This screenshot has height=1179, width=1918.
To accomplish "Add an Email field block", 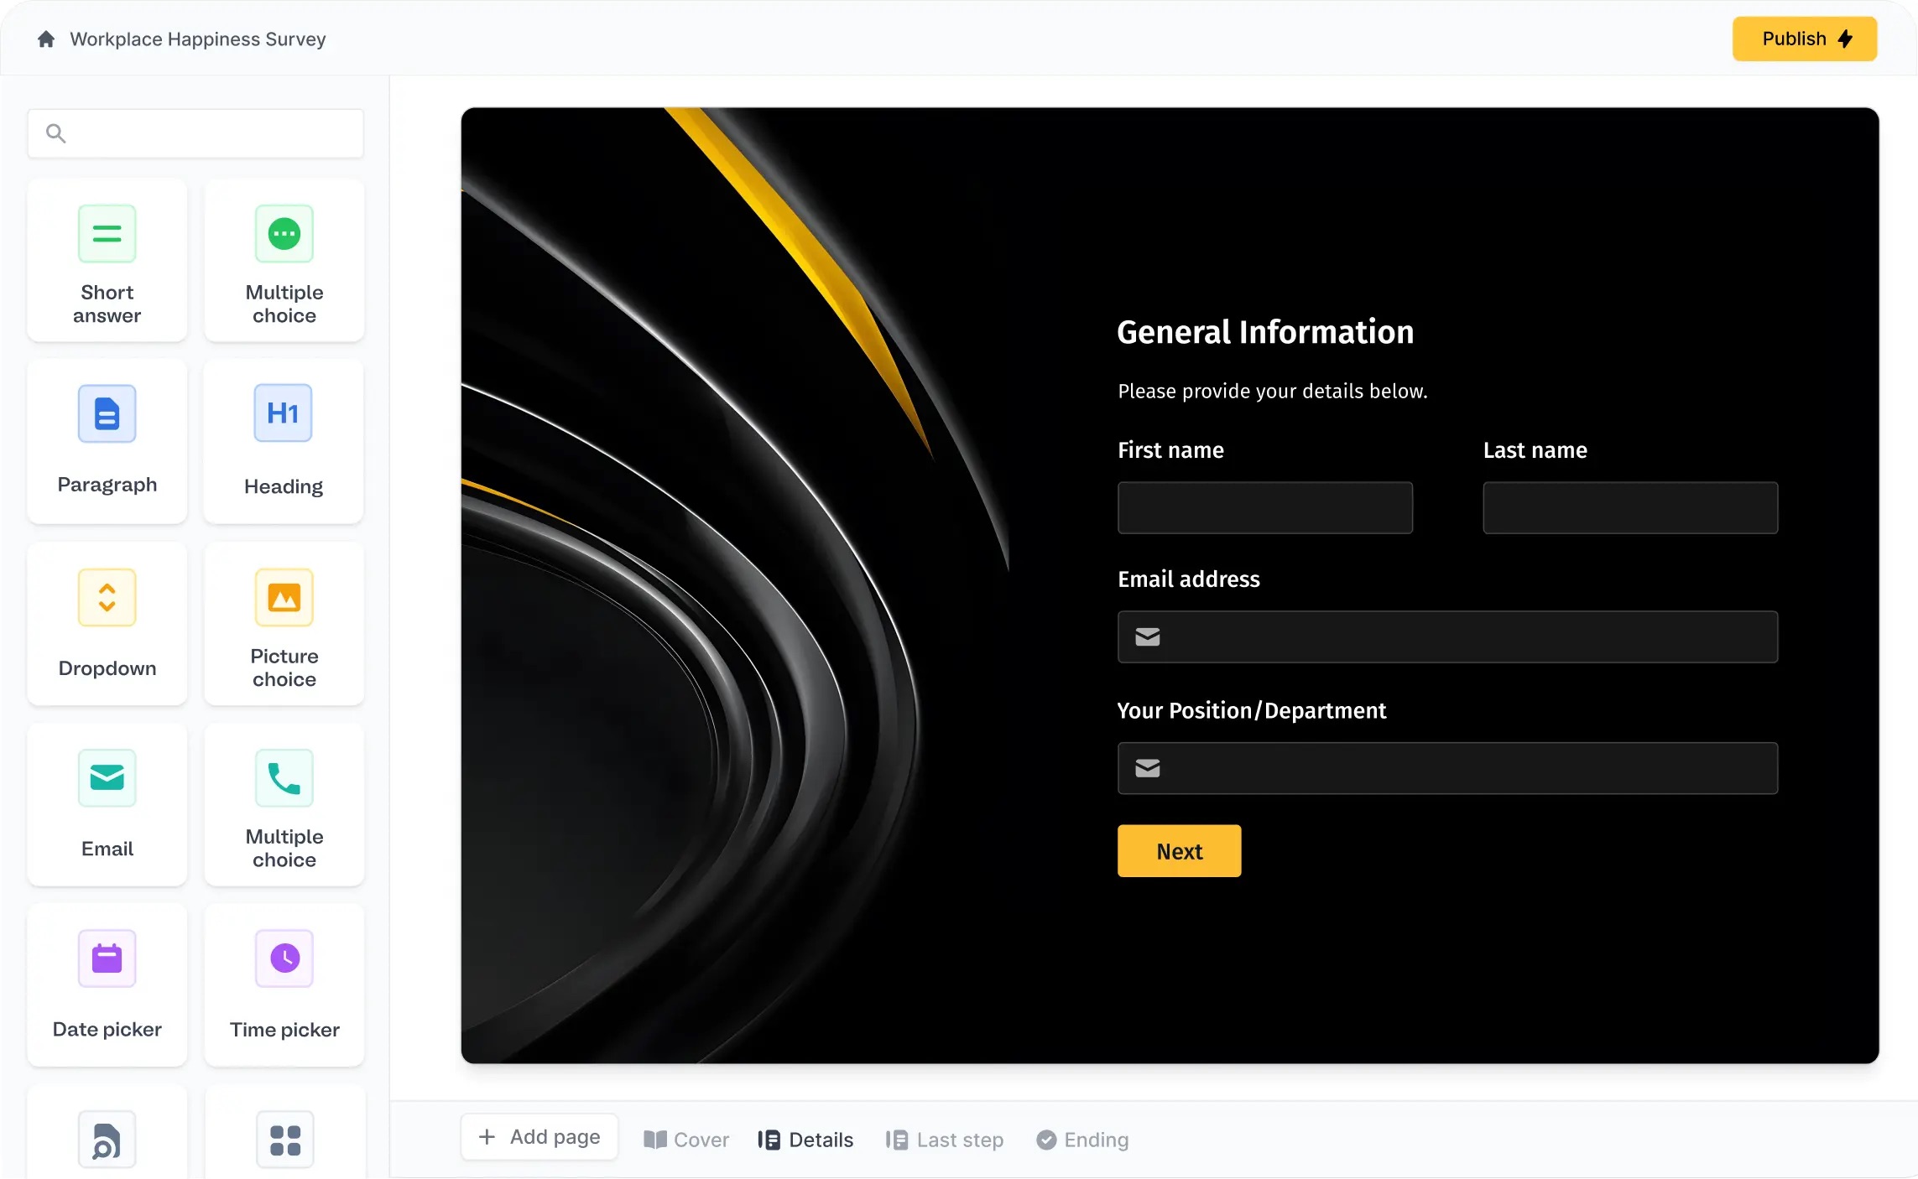I will coord(107,804).
